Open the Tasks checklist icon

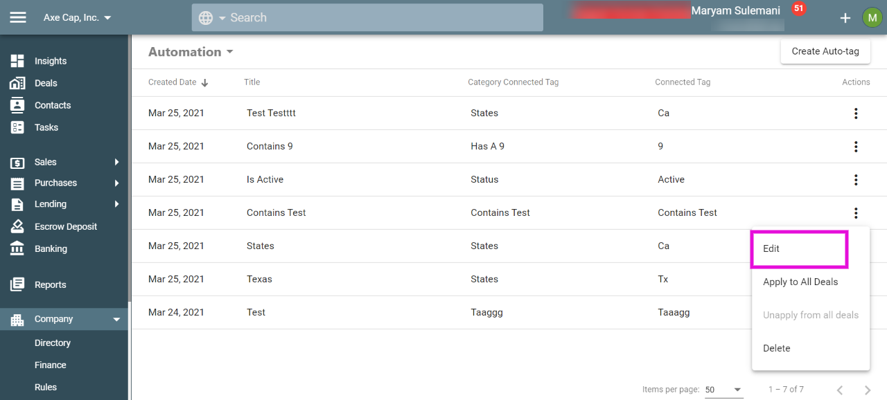coord(17,127)
